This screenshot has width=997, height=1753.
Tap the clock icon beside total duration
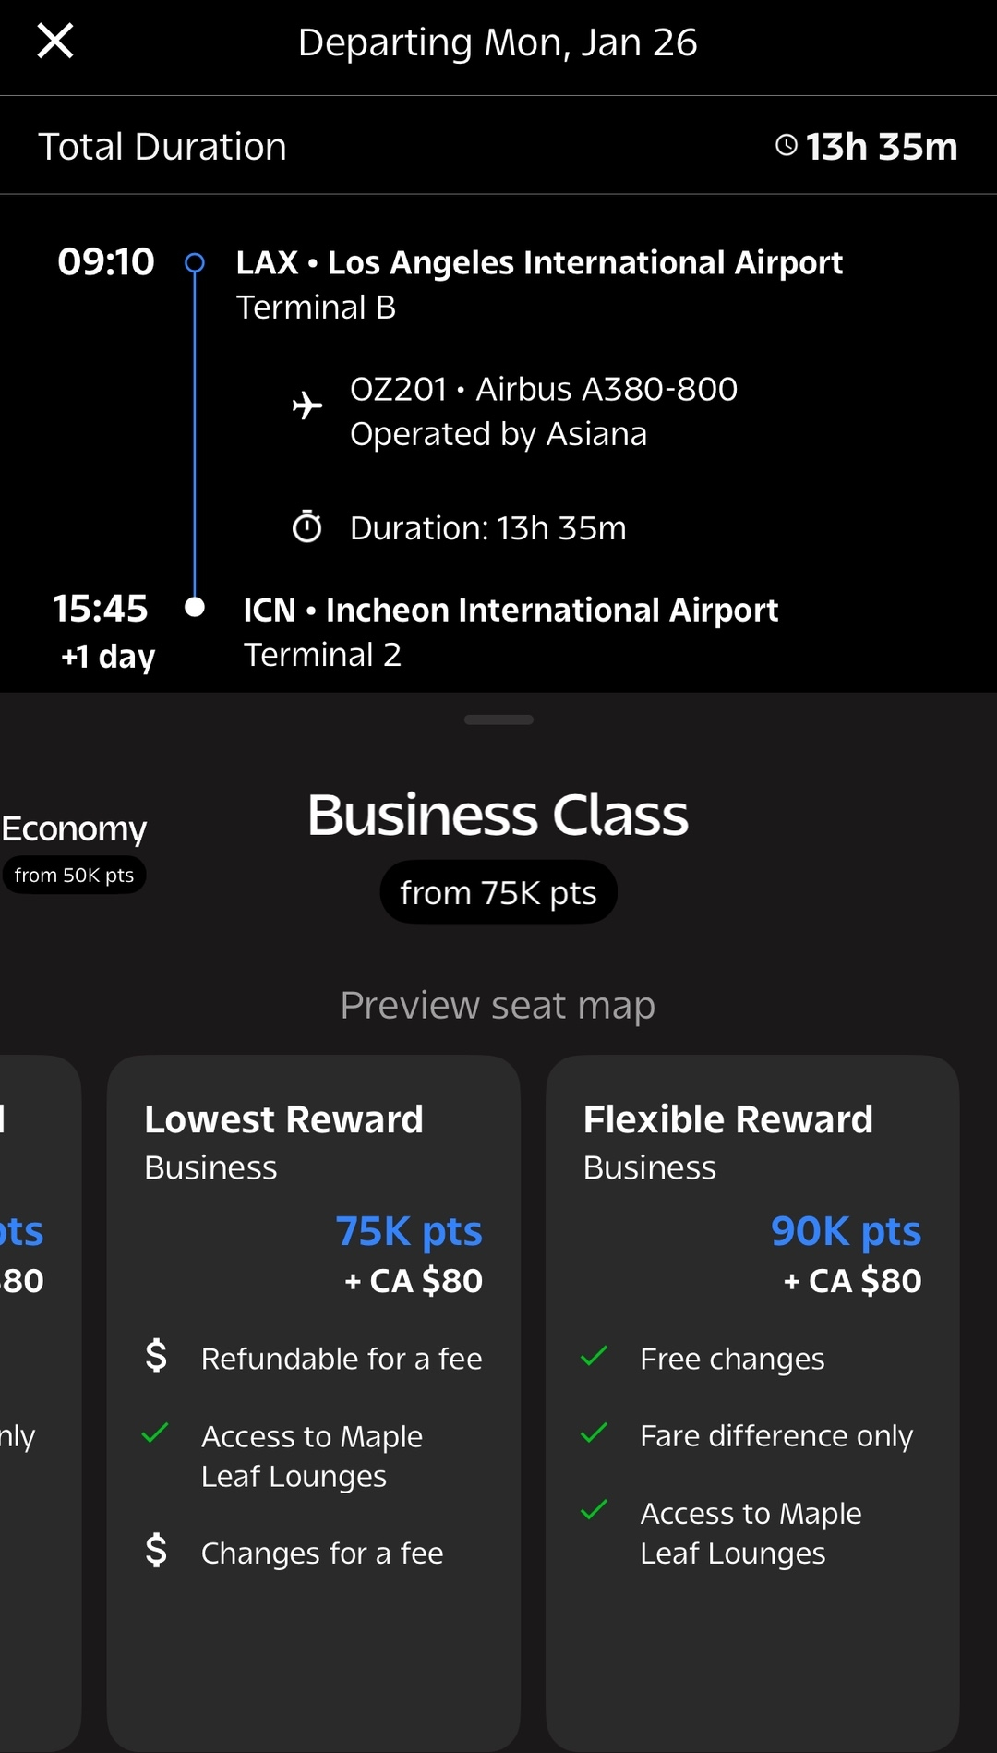tap(787, 145)
